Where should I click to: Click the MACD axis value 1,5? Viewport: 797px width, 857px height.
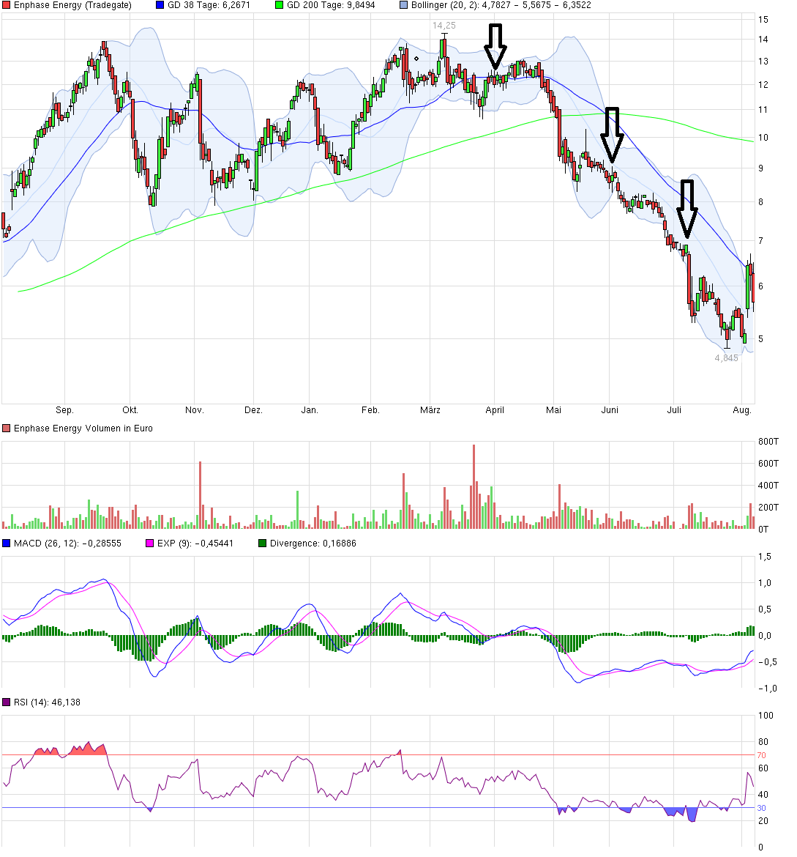tap(765, 557)
